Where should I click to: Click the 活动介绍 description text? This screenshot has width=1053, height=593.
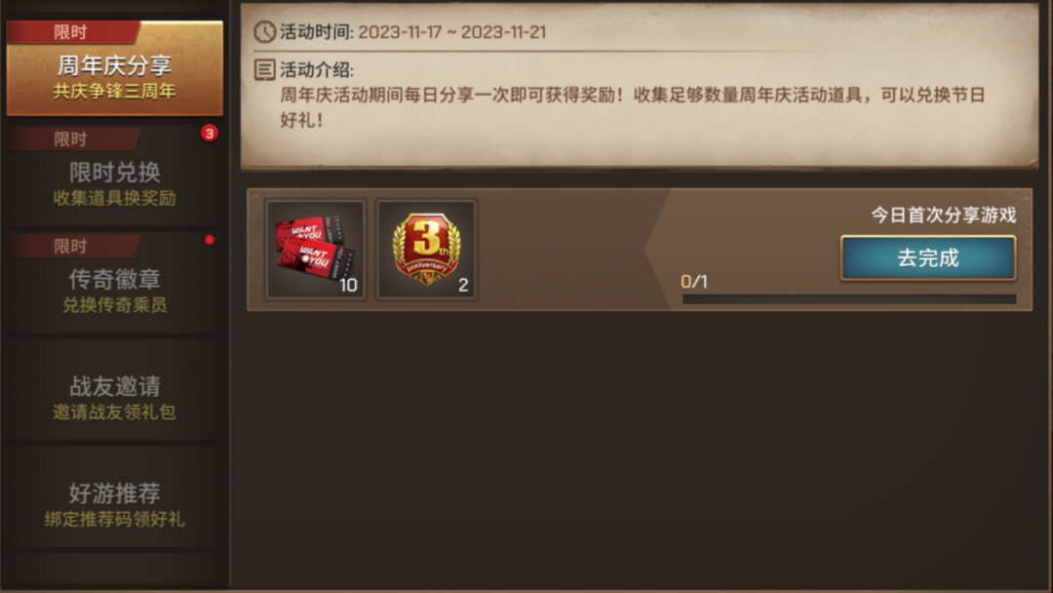click(x=633, y=107)
